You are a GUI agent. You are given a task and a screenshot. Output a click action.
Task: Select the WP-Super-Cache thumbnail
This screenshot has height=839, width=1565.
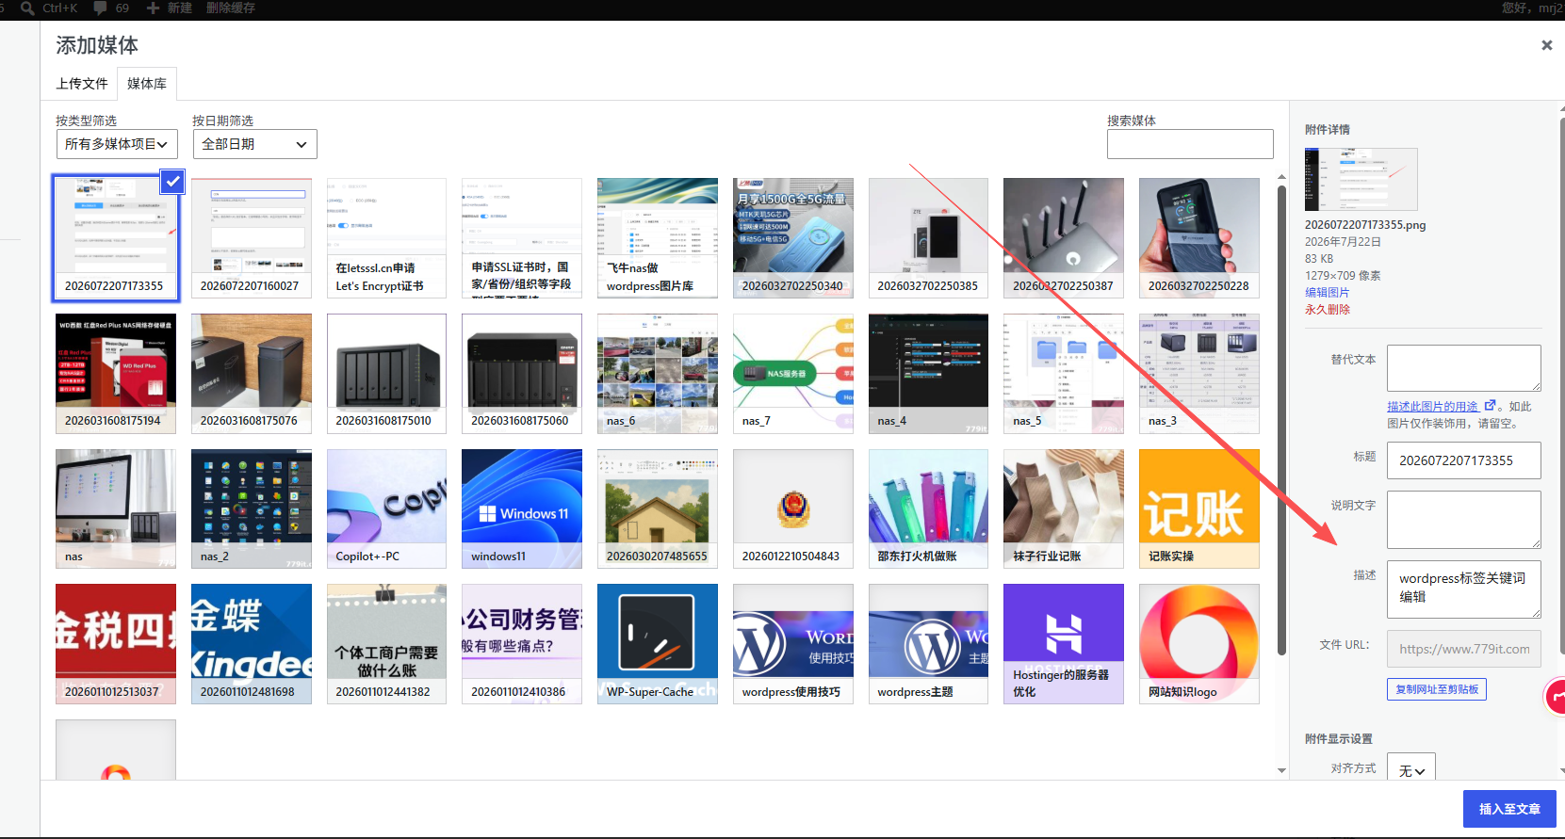[658, 644]
